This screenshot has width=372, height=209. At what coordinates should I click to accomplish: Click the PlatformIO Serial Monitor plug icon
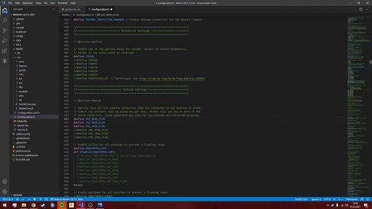click(x=40, y=199)
